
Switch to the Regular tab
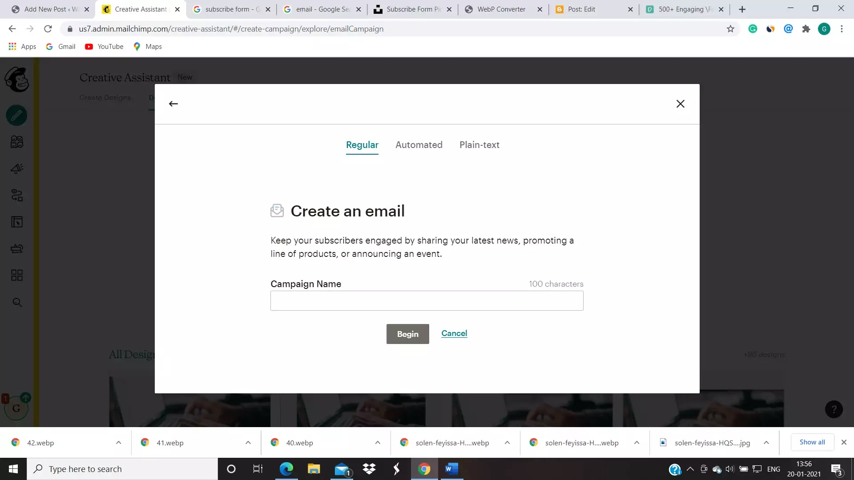click(x=362, y=145)
